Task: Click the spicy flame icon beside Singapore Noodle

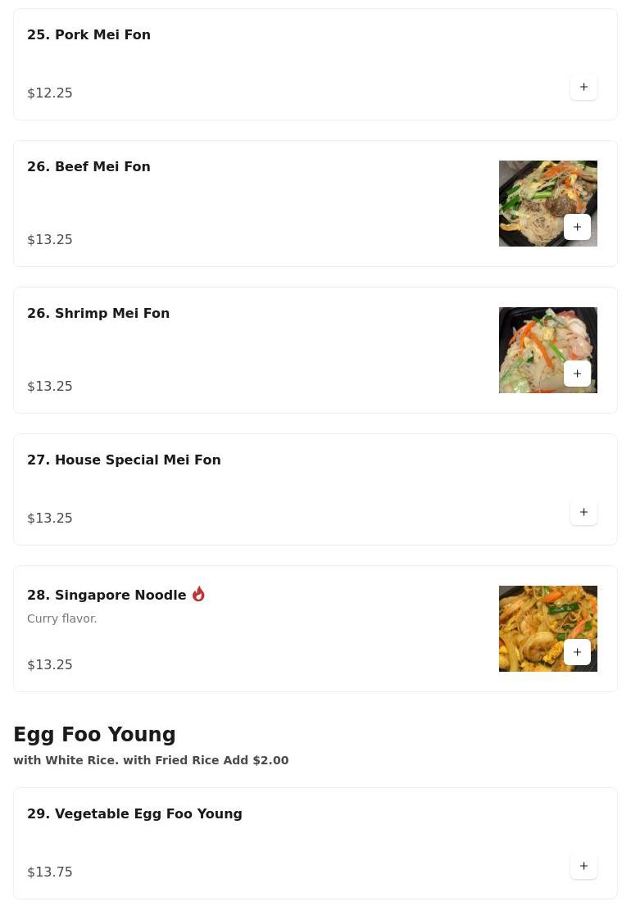Action: click(198, 594)
